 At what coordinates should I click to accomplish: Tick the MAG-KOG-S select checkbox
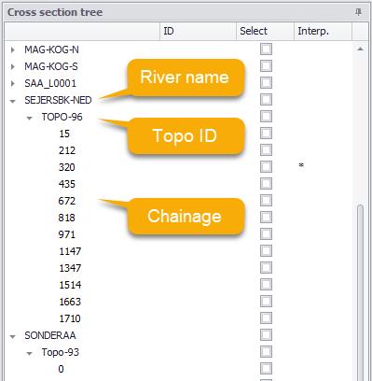point(266,66)
